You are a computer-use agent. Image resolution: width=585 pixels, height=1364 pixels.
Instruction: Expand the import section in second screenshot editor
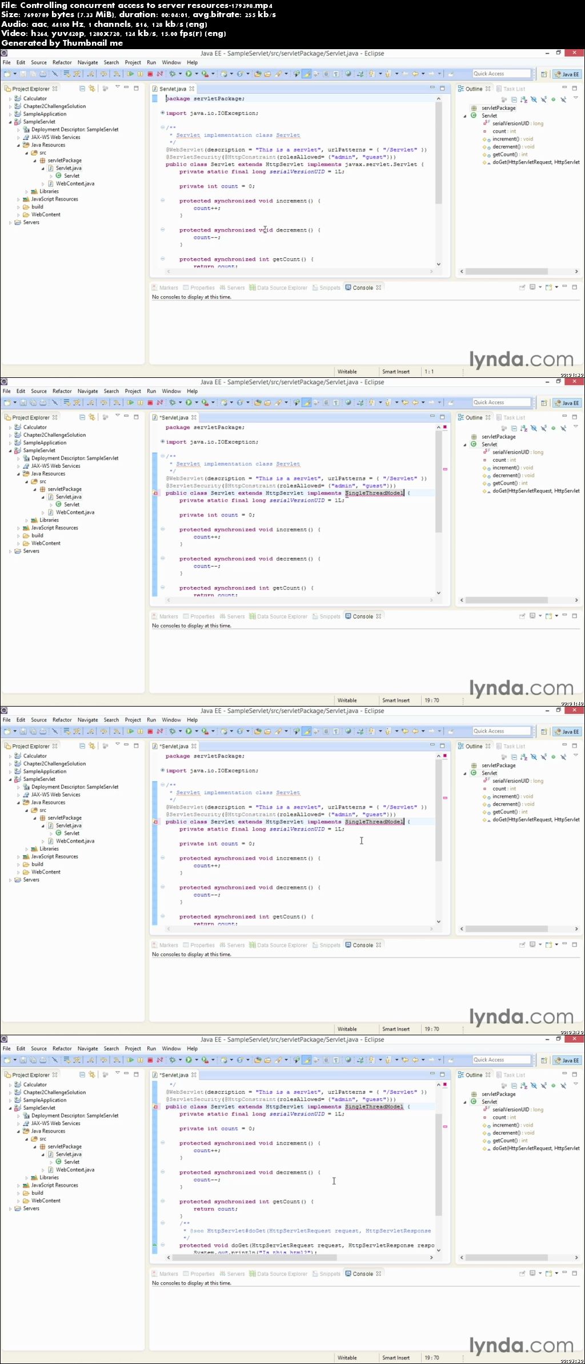coord(163,441)
